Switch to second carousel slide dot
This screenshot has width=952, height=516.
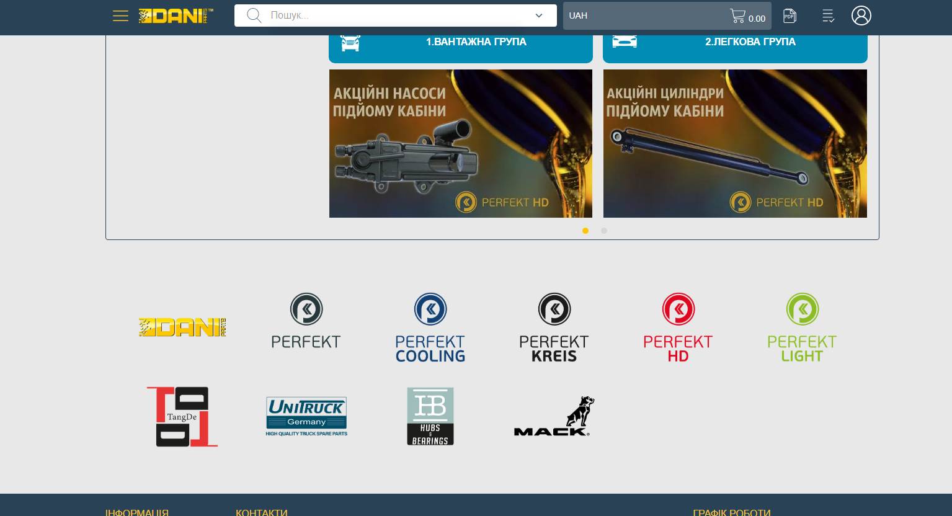604,231
